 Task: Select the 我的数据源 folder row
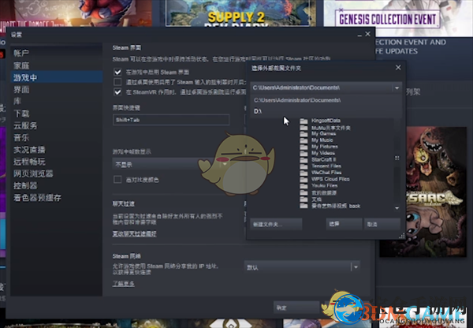(318, 193)
